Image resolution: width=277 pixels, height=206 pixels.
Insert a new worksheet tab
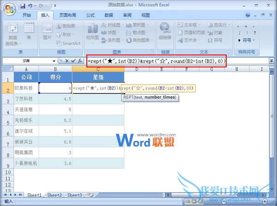(x=91, y=195)
